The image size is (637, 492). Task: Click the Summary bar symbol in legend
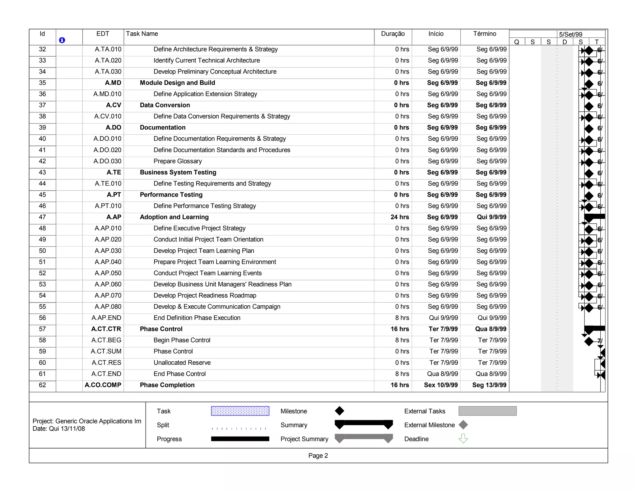364,425
